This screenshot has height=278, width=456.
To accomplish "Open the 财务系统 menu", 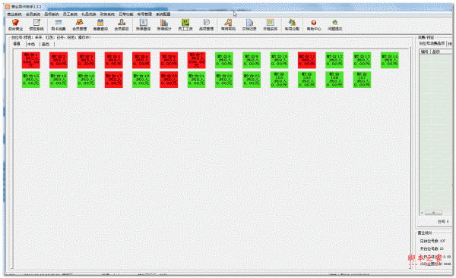I will pyautogui.click(x=107, y=14).
